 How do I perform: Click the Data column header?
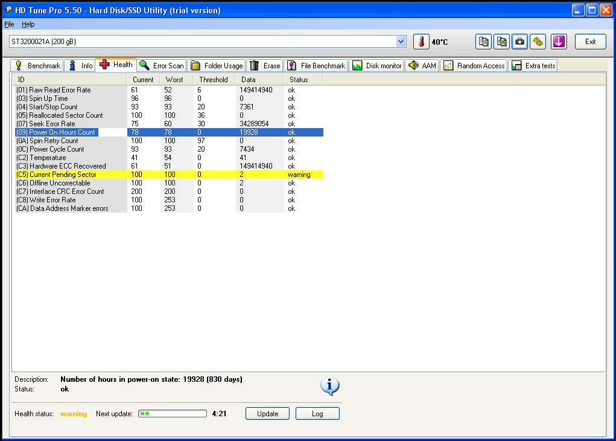(x=259, y=80)
